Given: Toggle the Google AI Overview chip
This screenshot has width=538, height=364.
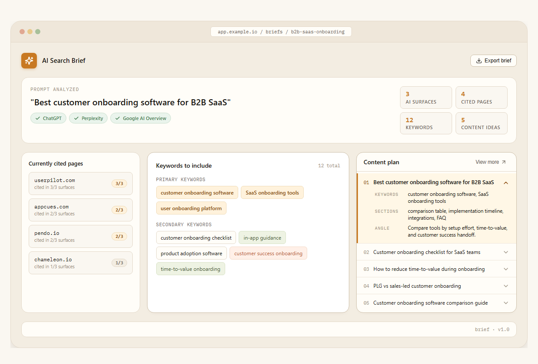Looking at the screenshot, I should tap(141, 118).
